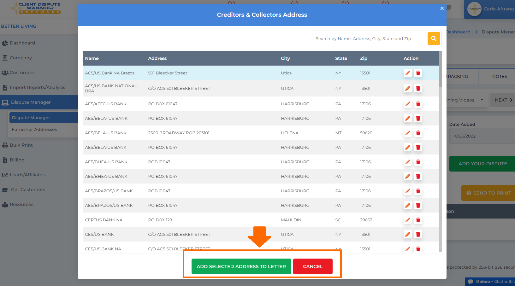This screenshot has height=286, width=515.
Task: Click the red Cancel button
Action: click(313, 266)
